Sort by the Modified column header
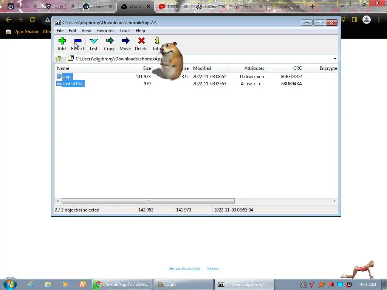The height and width of the screenshot is (290, 387). (209, 68)
